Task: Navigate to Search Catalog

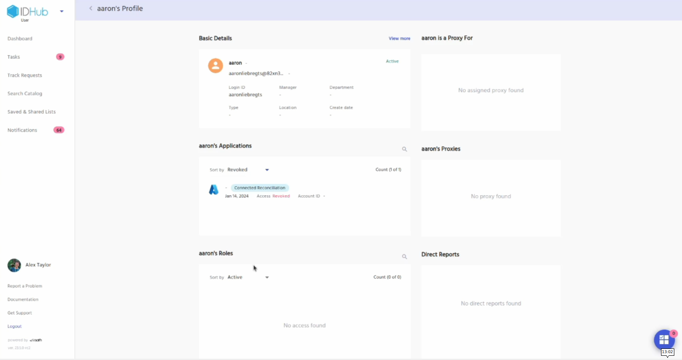Action: point(25,94)
